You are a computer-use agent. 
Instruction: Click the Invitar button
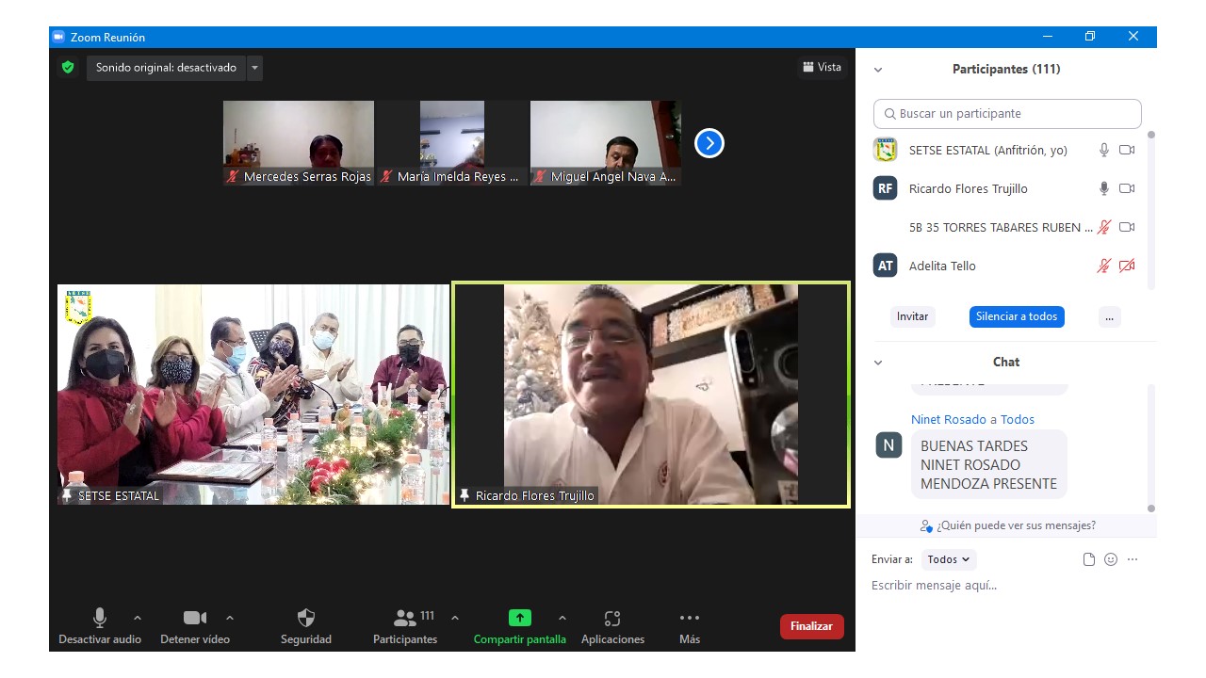tap(912, 316)
